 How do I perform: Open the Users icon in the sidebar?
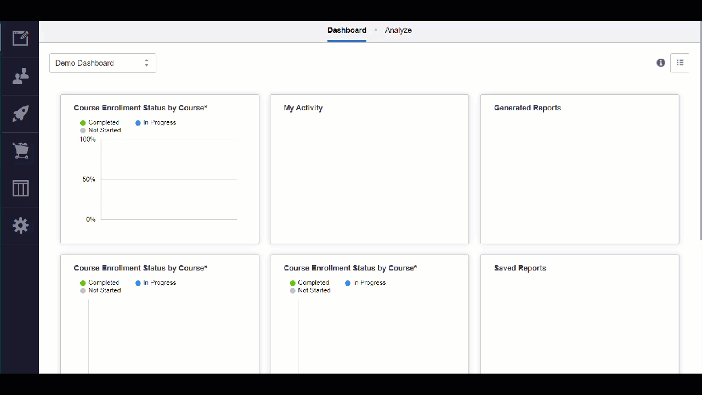20,76
